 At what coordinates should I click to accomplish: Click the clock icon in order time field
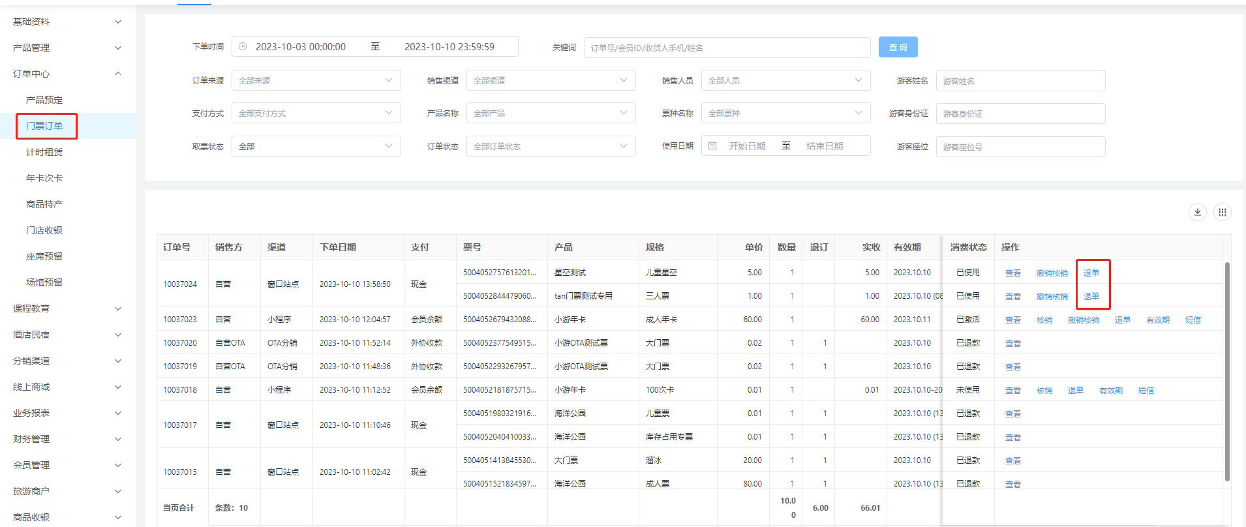point(243,47)
